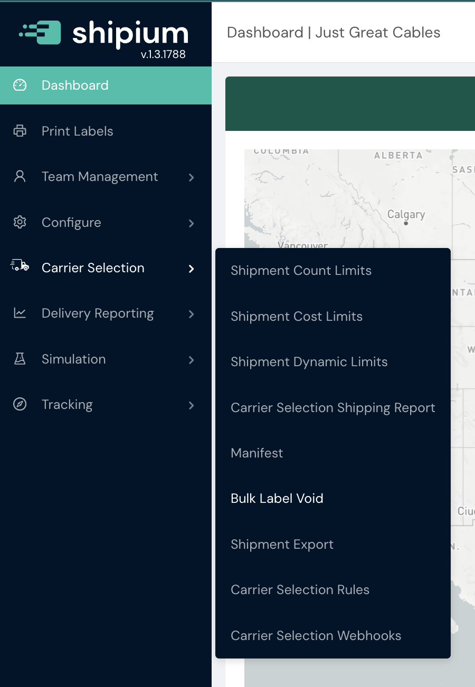The image size is (475, 687).
Task: Open Print Labels in the sidebar
Action: coord(106,131)
